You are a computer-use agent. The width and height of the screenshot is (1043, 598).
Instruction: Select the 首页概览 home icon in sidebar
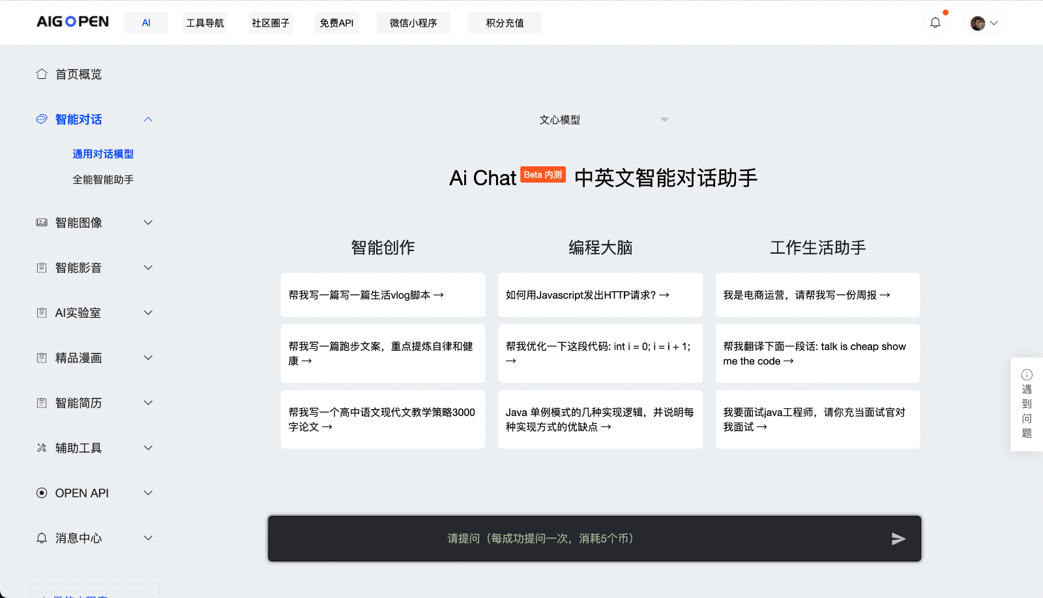pos(42,74)
